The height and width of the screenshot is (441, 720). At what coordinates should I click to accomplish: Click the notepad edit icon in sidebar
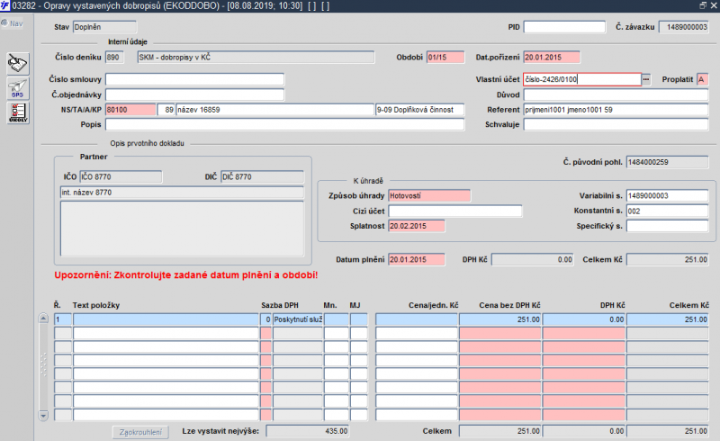point(17,64)
